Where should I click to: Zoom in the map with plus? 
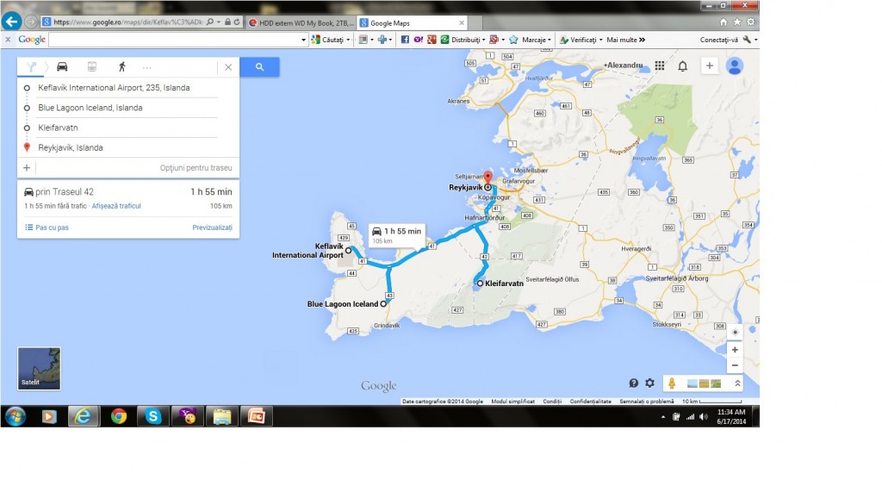735,350
